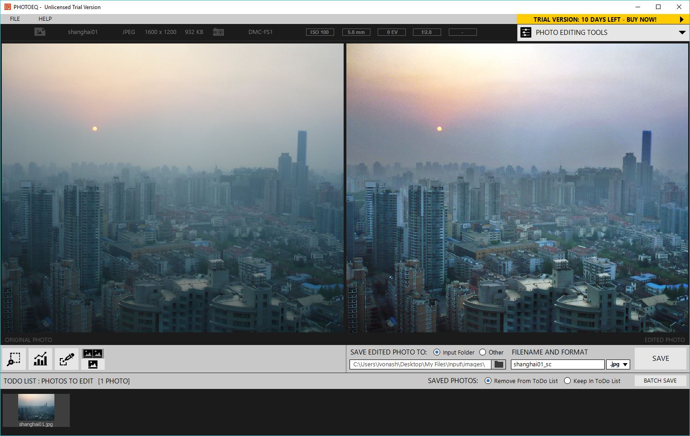Image resolution: width=690 pixels, height=436 pixels.
Task: Click the Photo Editing Tools sliders icon
Action: point(526,33)
